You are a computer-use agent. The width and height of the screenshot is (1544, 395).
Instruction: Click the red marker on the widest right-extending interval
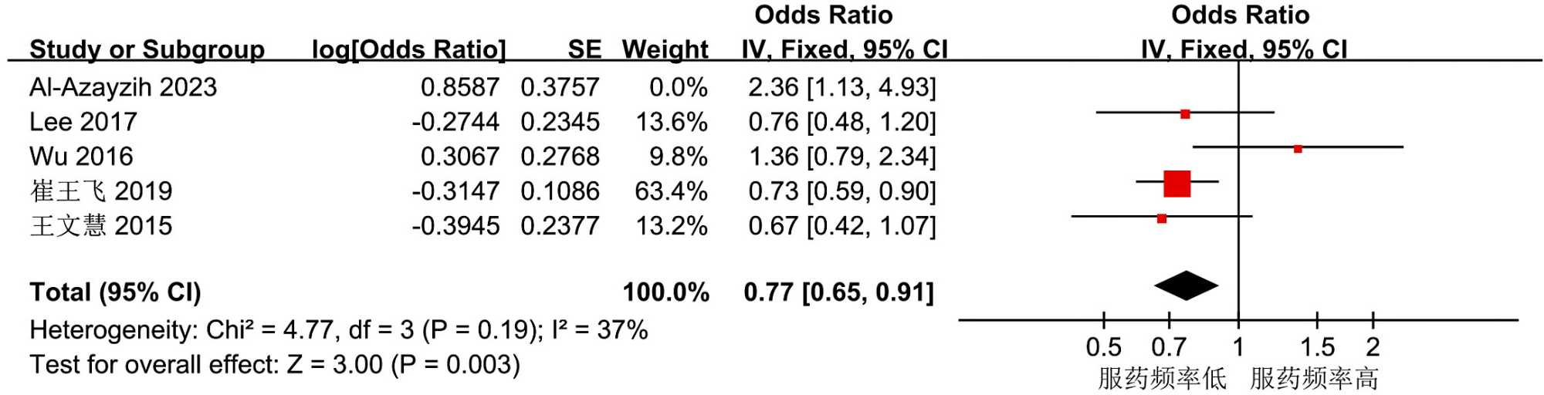[1298, 149]
